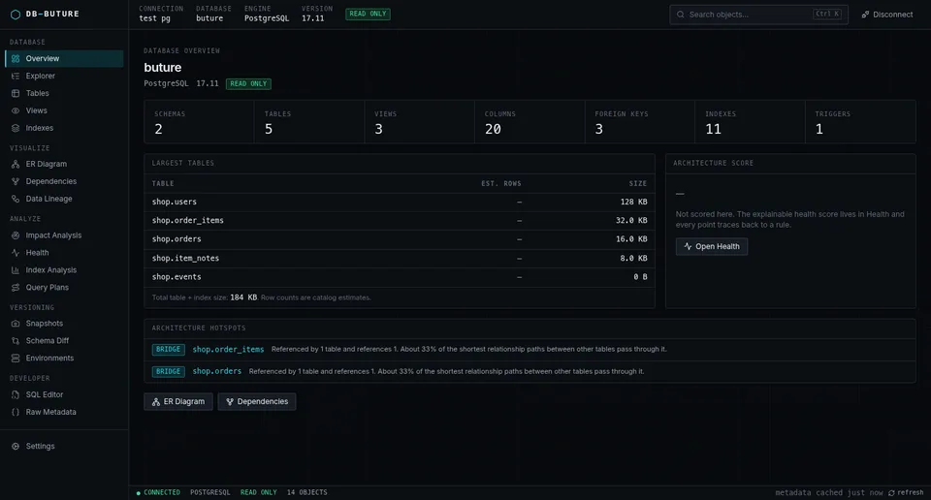The width and height of the screenshot is (931, 500).
Task: Click the 14 OBJECTS status bar entry
Action: [307, 492]
